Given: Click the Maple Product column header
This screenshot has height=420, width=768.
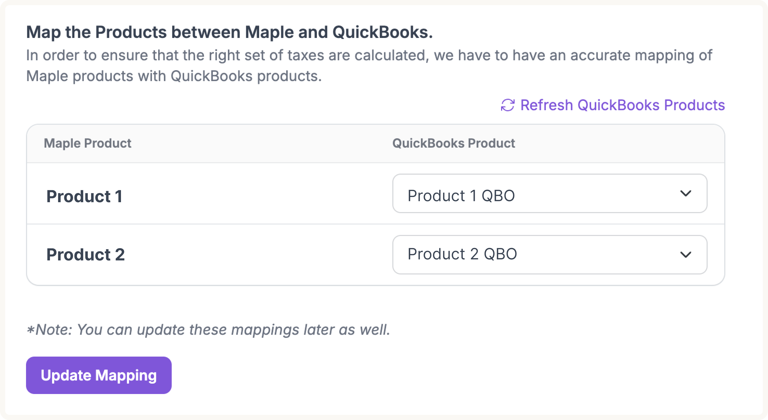Looking at the screenshot, I should tap(87, 143).
